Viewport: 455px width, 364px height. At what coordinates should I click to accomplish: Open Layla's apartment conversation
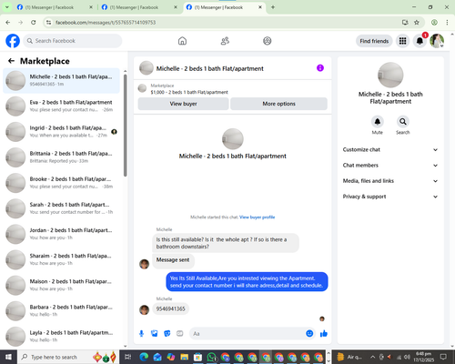click(61, 336)
